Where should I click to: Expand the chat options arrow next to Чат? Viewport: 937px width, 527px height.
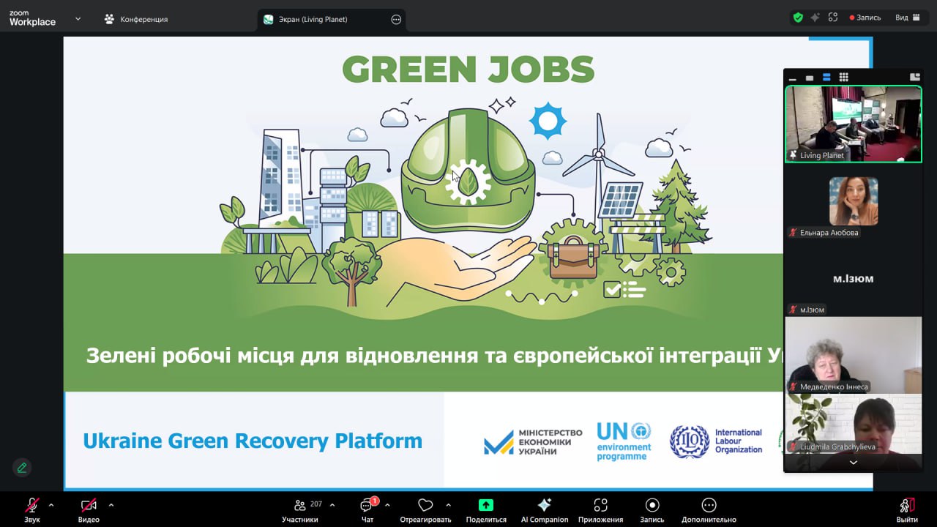click(x=387, y=505)
